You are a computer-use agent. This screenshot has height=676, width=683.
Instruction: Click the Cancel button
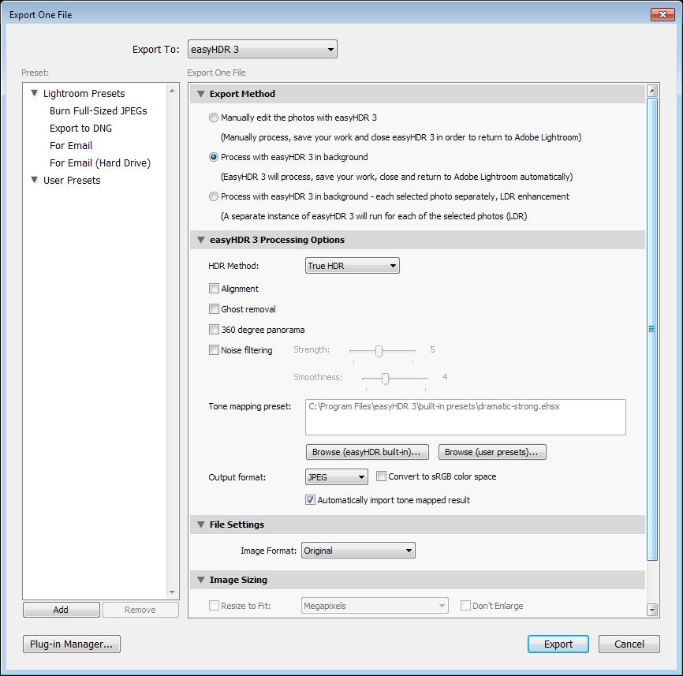(x=629, y=644)
